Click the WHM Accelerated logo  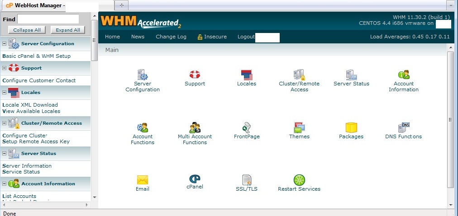click(x=141, y=22)
